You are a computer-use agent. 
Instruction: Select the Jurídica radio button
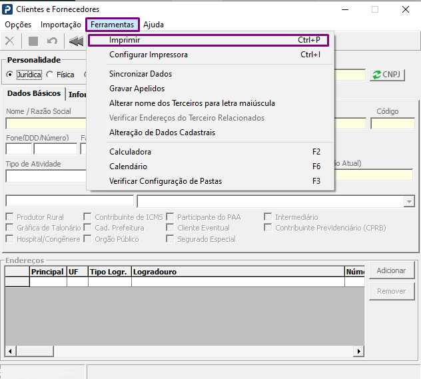(x=10, y=75)
